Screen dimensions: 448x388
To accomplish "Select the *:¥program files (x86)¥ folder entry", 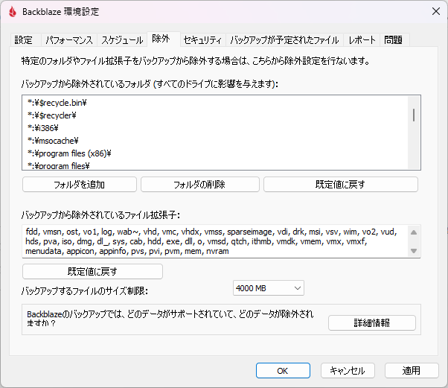I will click(x=69, y=153).
